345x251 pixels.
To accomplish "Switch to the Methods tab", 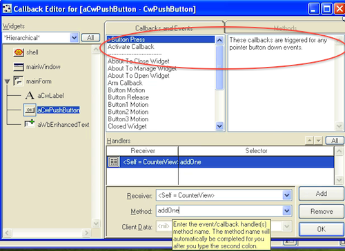I will point(285,28).
